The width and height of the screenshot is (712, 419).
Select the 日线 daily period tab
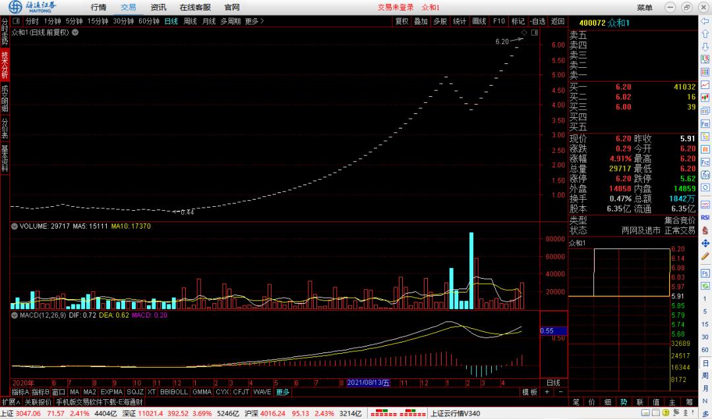(x=171, y=21)
